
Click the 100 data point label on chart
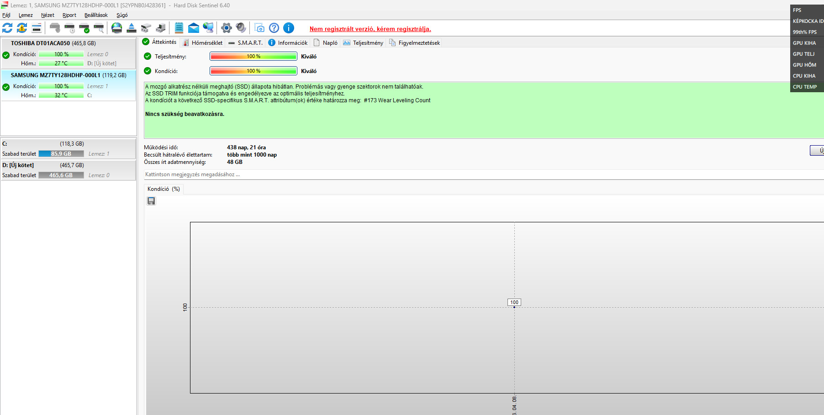[x=514, y=302]
